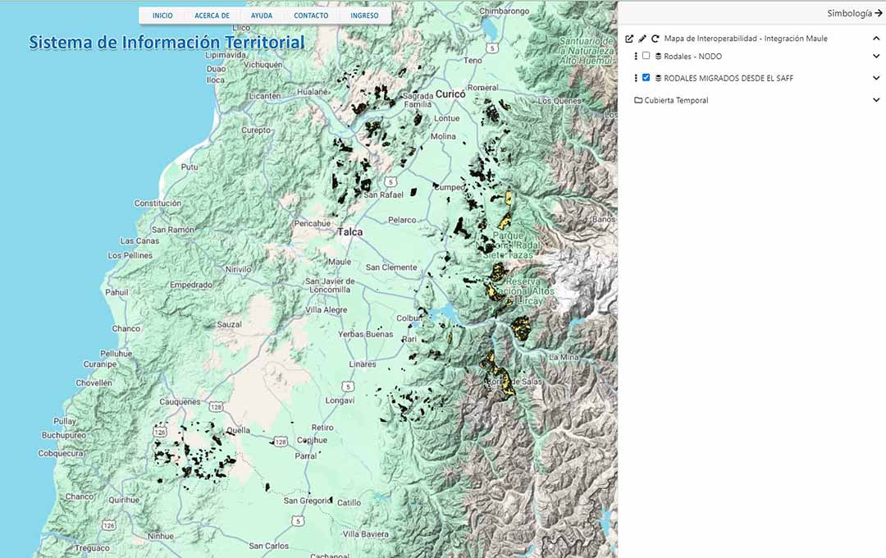
Task: Click the Pelarco label on the map
Action: click(402, 220)
